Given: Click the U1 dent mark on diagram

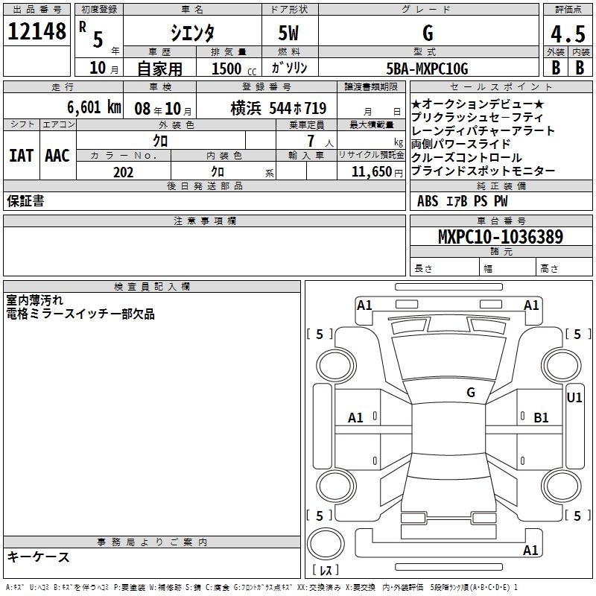Looking at the screenshot, I should click(574, 398).
